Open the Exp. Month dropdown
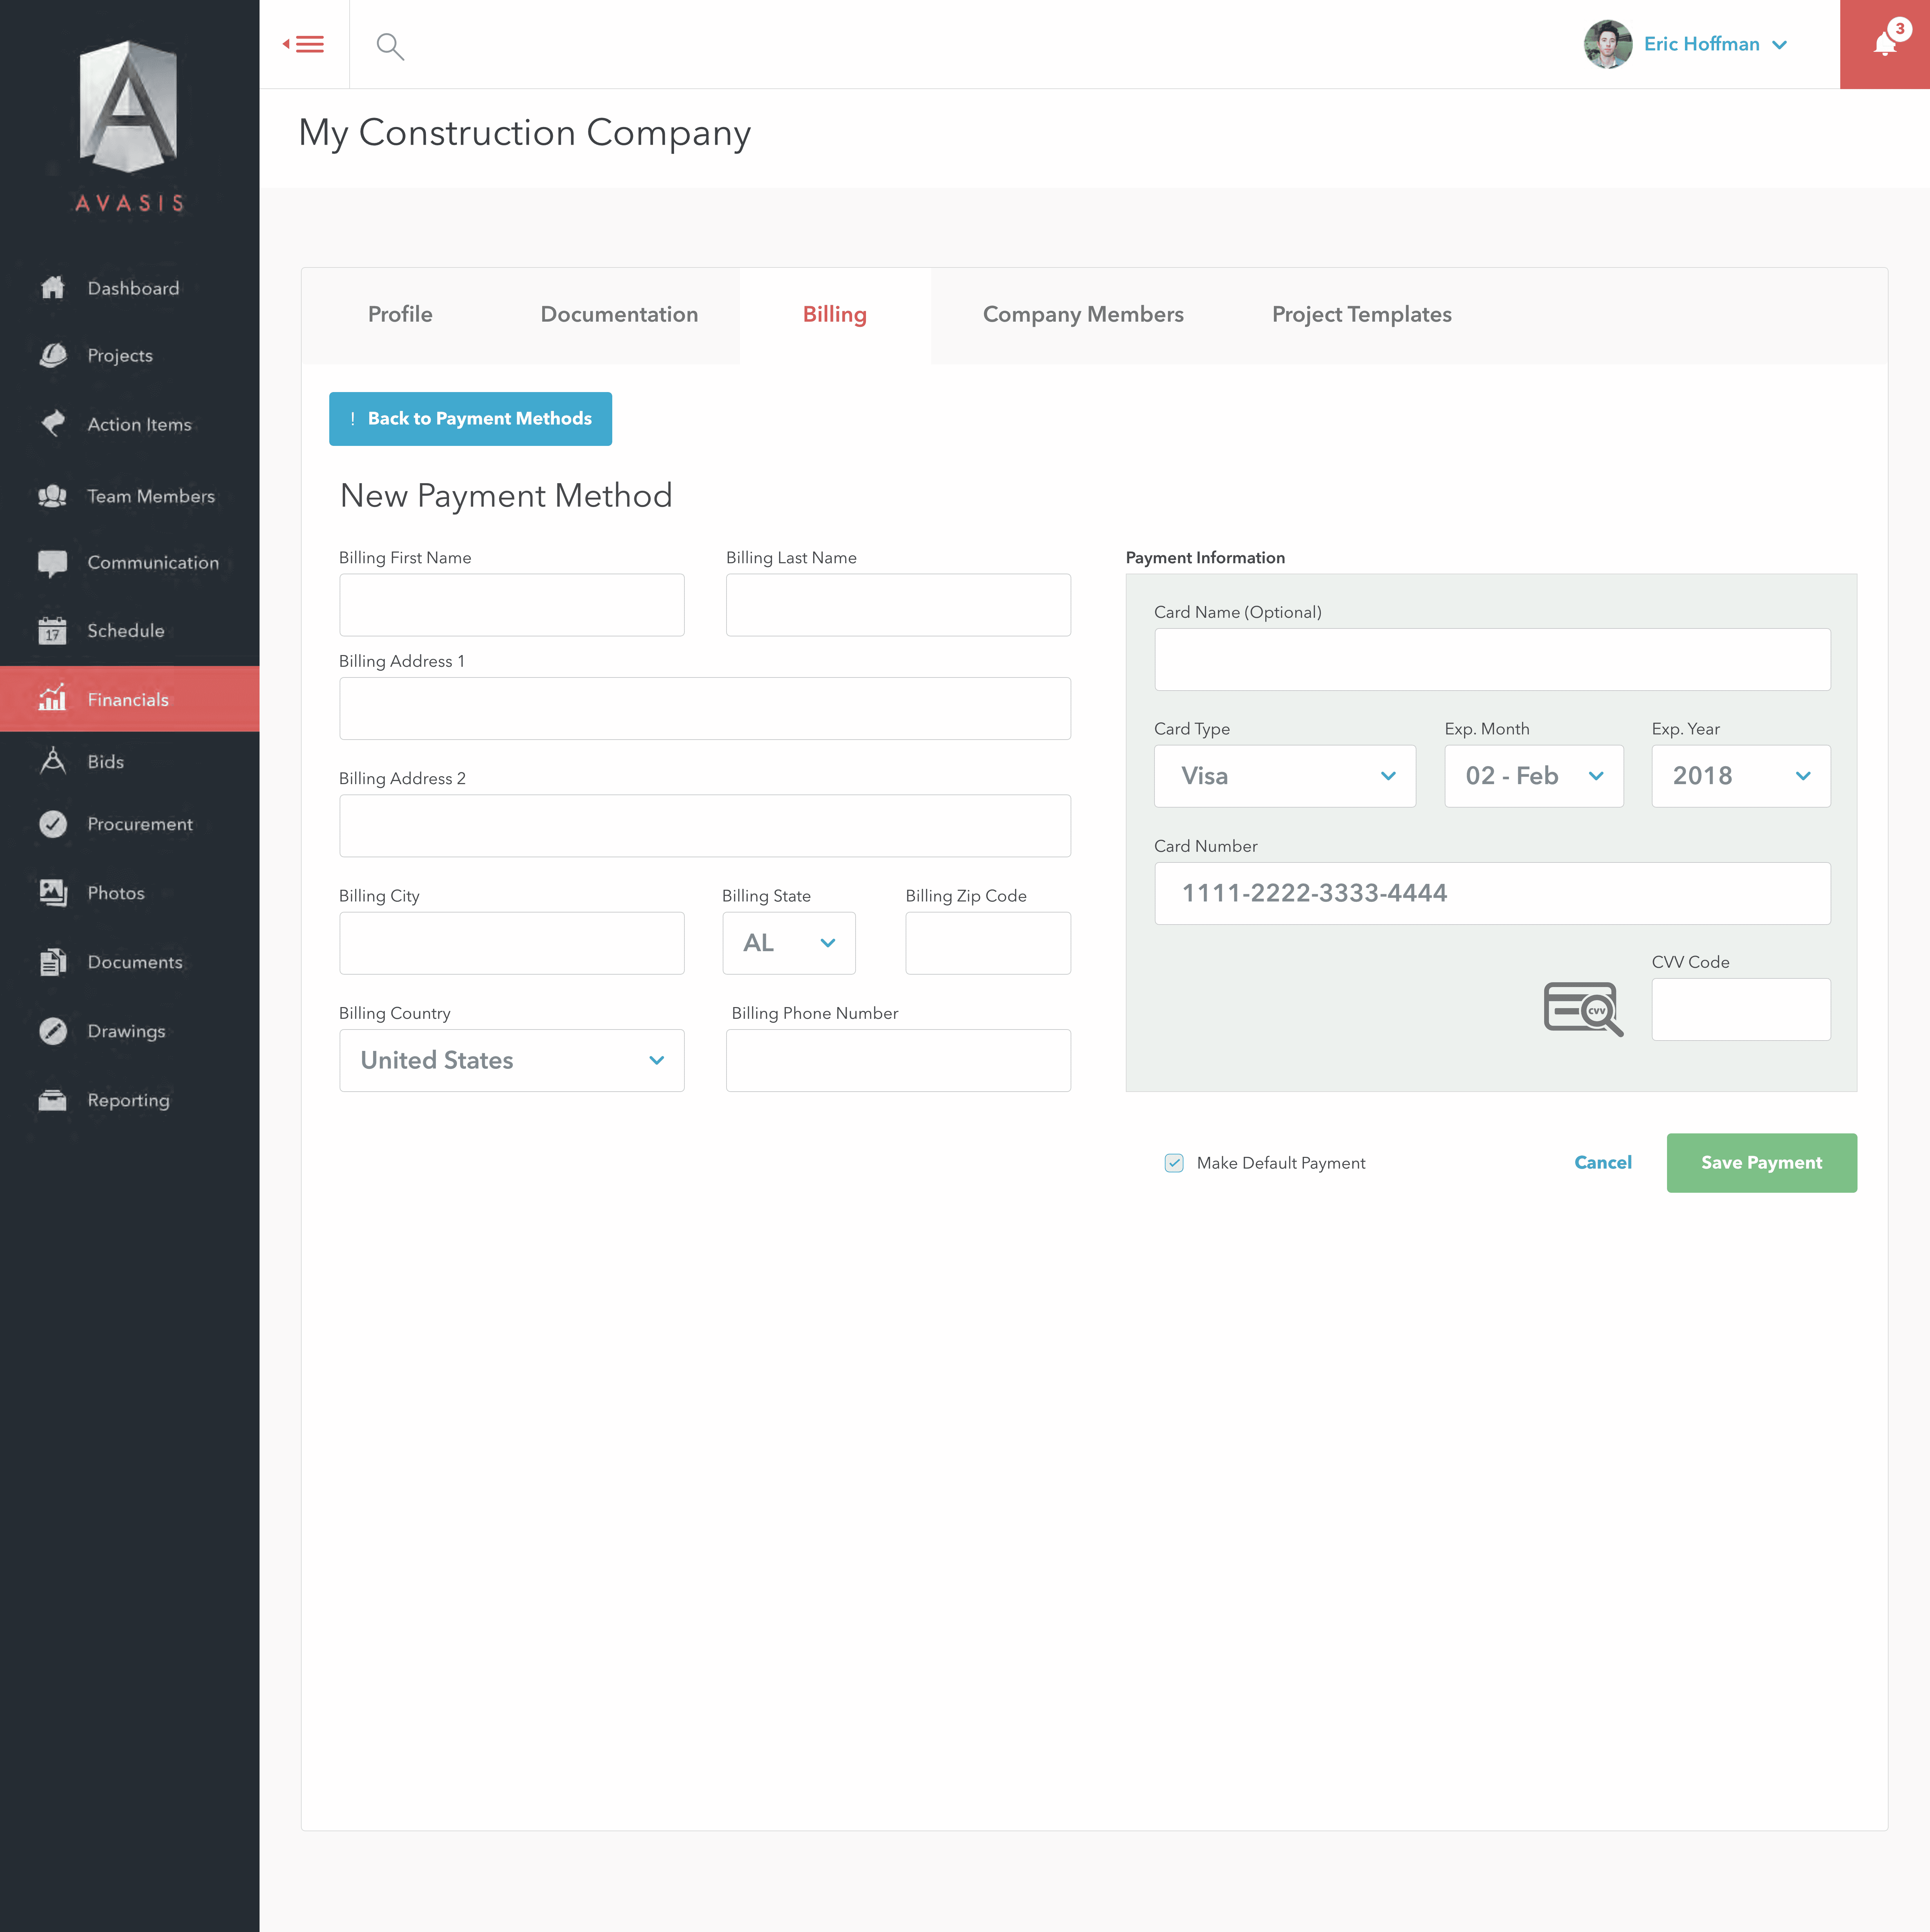The width and height of the screenshot is (1930, 1932). point(1533,776)
